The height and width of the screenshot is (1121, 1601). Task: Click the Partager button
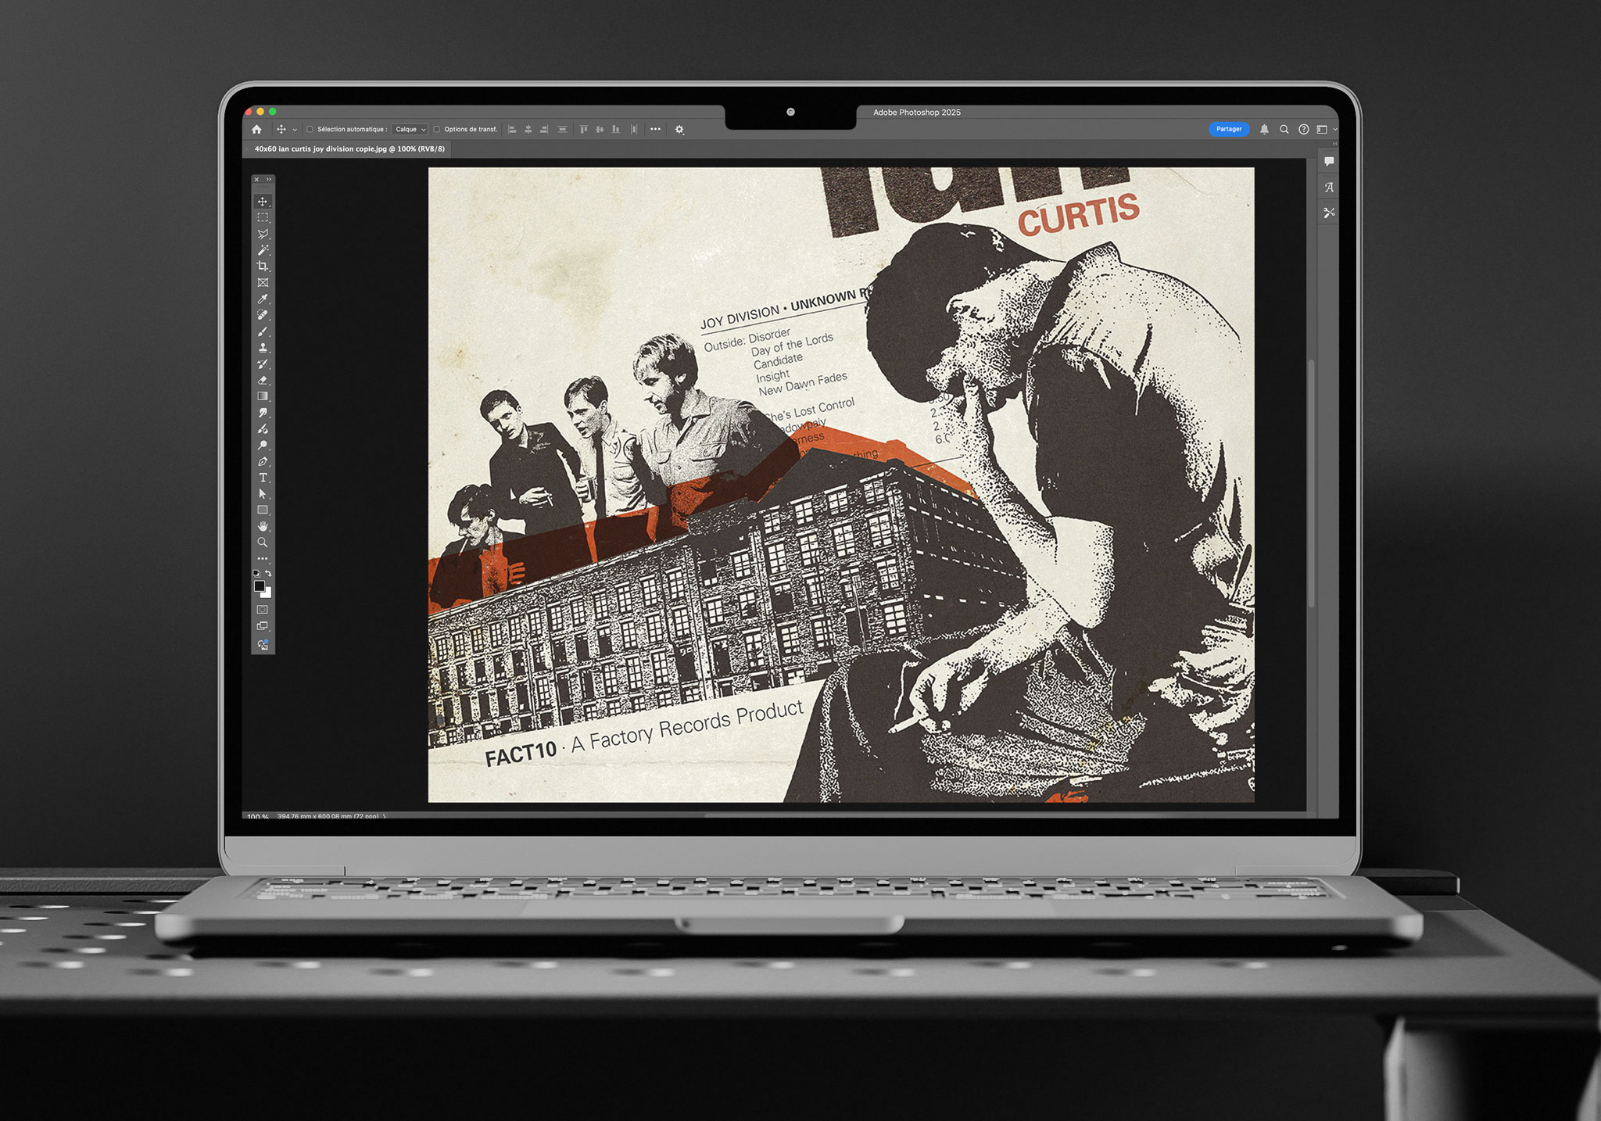point(1229,129)
